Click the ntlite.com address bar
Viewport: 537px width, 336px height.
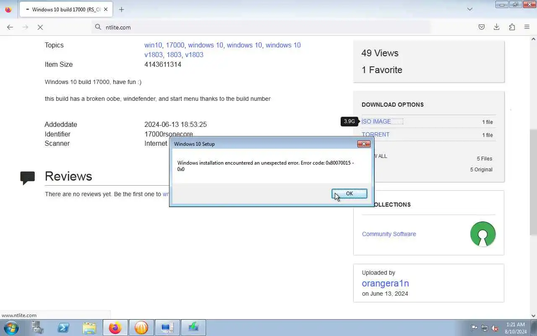pos(261,27)
